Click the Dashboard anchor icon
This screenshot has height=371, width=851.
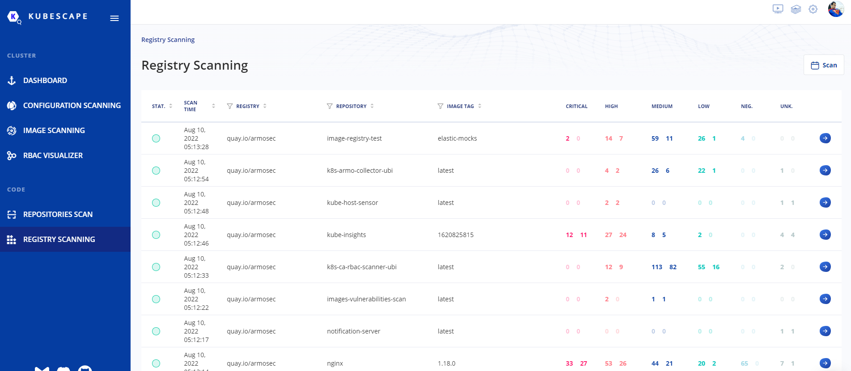[12, 80]
